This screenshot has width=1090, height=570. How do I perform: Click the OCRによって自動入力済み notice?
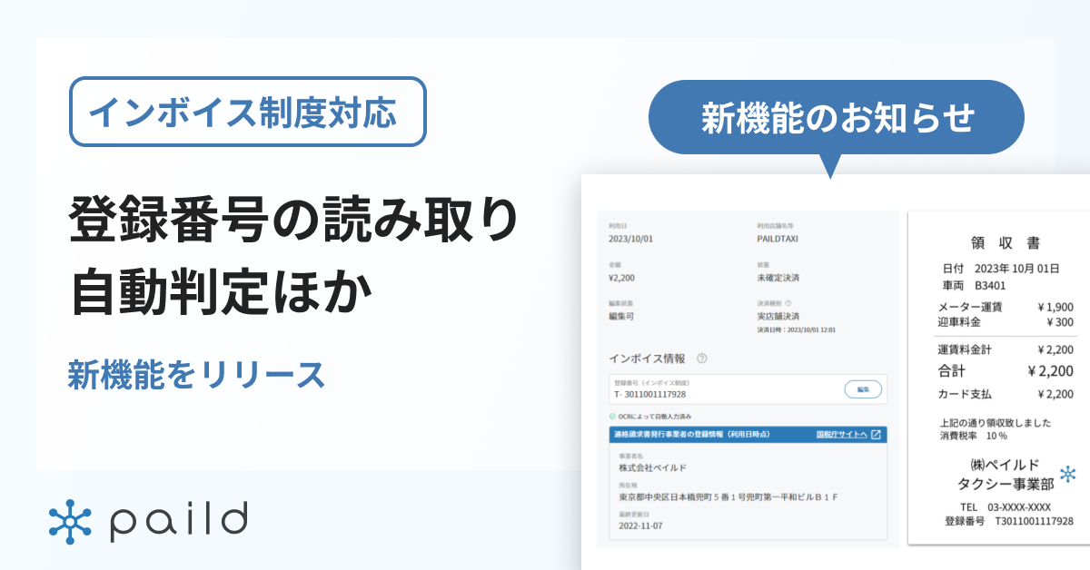pyautogui.click(x=655, y=416)
